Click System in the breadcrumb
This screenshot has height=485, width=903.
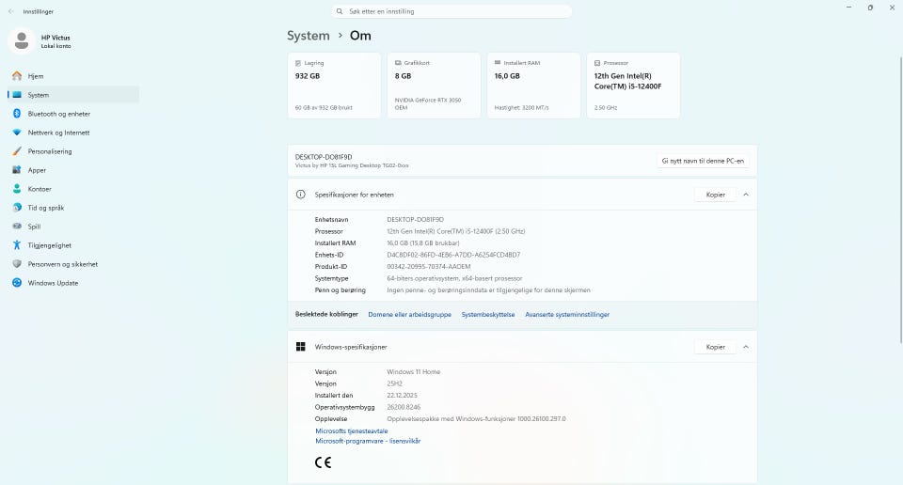[x=309, y=36]
